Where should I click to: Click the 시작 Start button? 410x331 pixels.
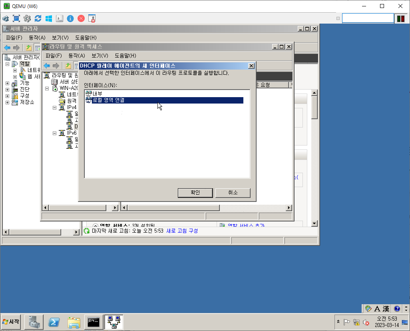(11, 322)
